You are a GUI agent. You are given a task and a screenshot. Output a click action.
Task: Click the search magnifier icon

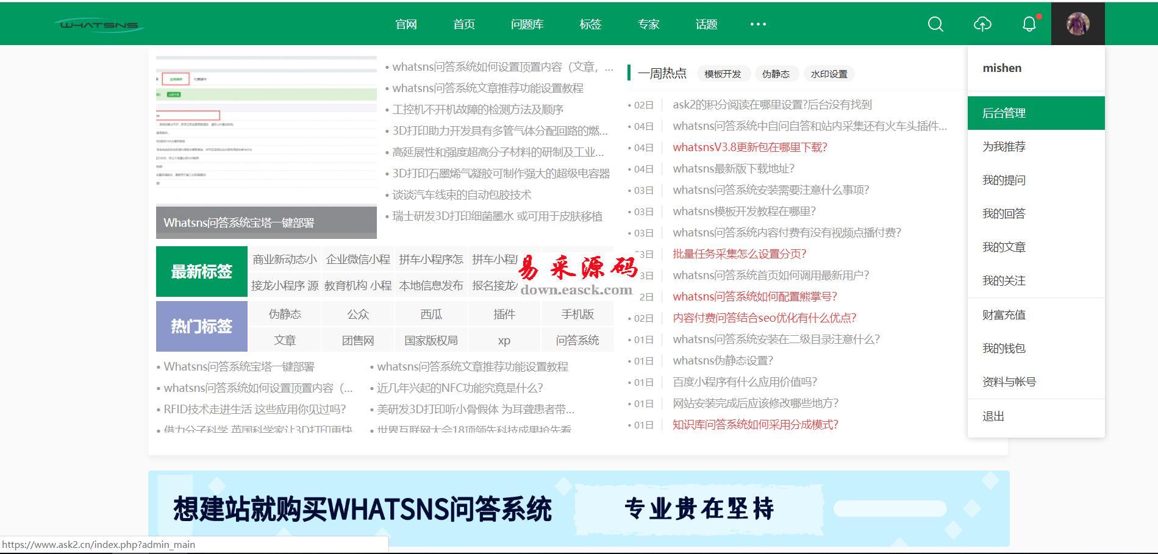tap(935, 24)
